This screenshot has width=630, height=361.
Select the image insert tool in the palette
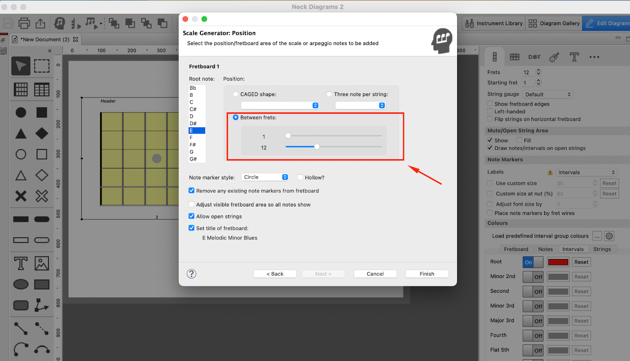click(x=42, y=263)
